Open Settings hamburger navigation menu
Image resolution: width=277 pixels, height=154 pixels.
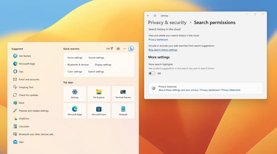(x=155, y=16)
